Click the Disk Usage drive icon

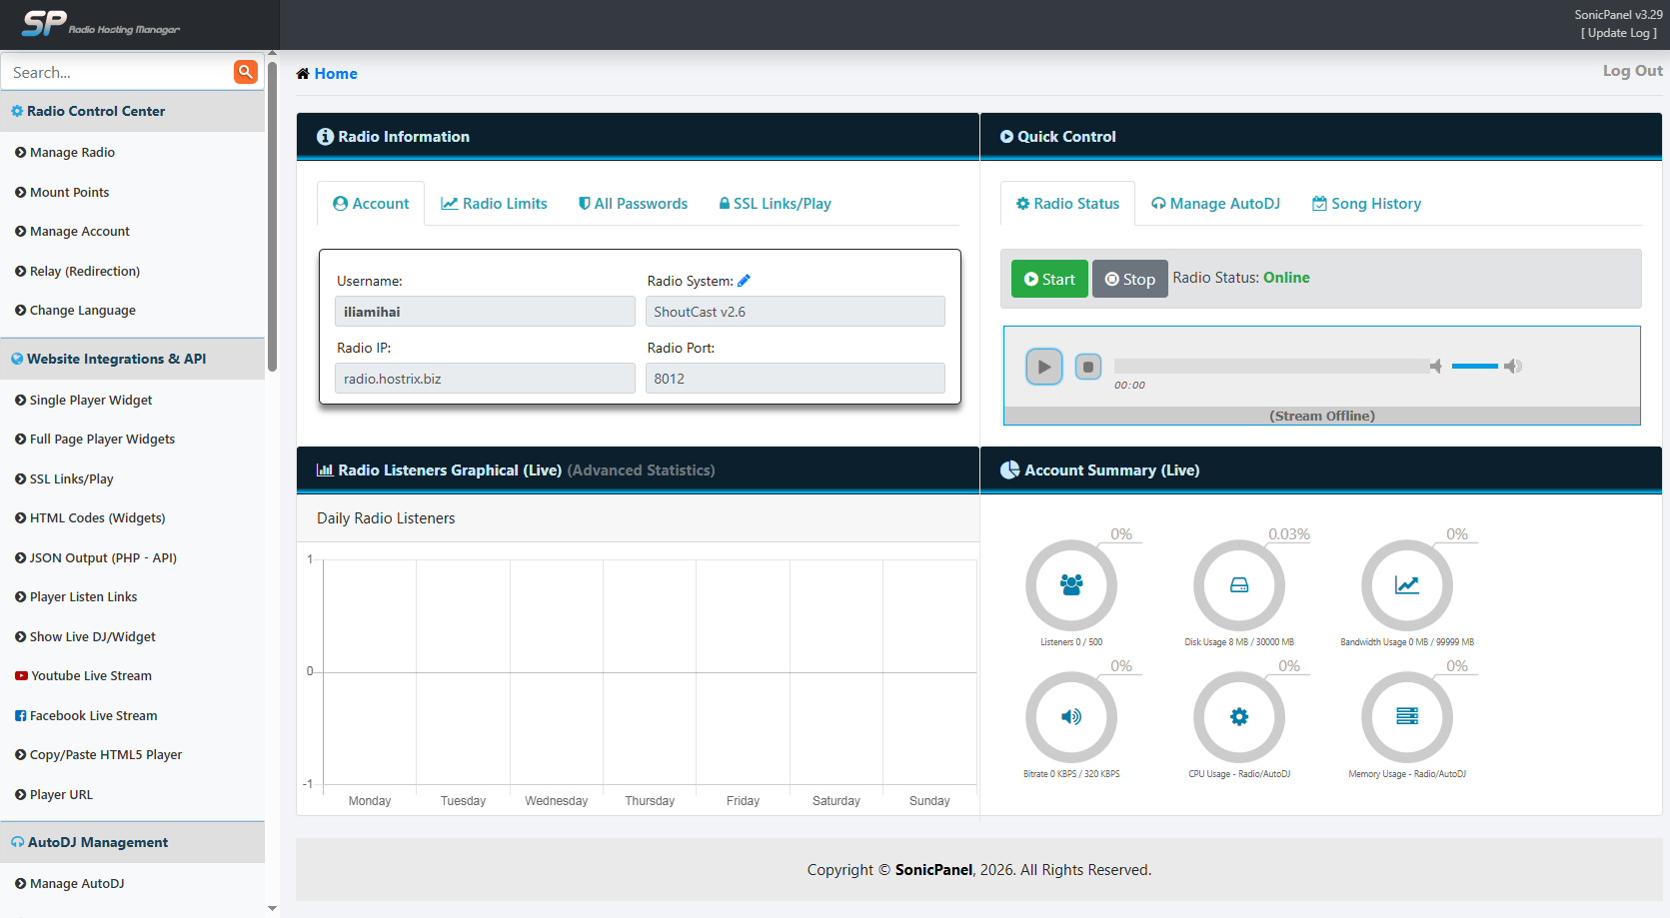[1238, 585]
